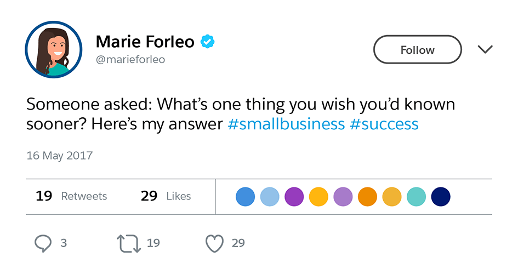518x274 pixels.
Task: Click the dark orange liker avatar
Action: coord(367,196)
